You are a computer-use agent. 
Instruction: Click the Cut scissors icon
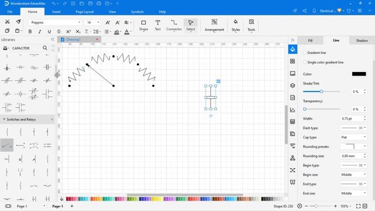(x=7, y=22)
